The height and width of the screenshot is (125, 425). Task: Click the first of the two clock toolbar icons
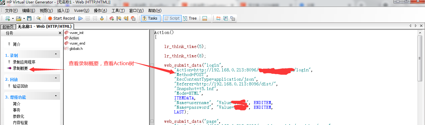pyautogui.click(x=119, y=18)
